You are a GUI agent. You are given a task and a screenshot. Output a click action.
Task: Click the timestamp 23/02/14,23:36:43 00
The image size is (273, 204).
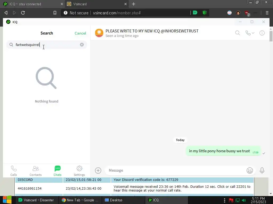[x=83, y=188]
